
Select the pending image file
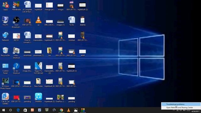(72, 100)
